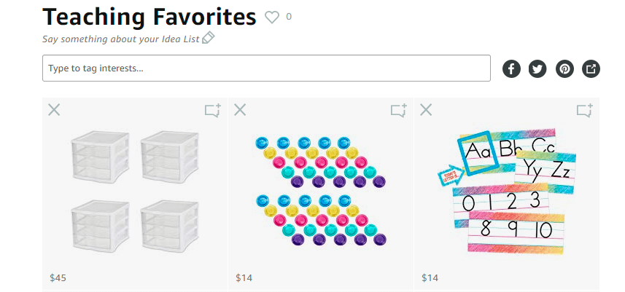
Task: Add a comment to the alphabet banner item
Action: pos(584,111)
